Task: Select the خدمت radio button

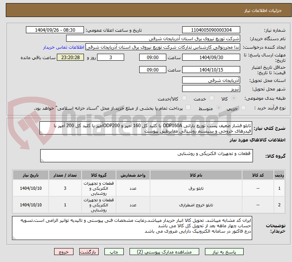Action: point(212,98)
